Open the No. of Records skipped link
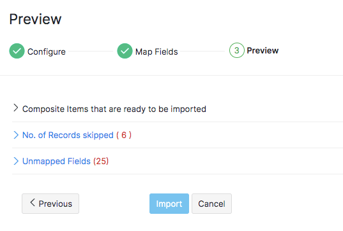This screenshot has height=231, width=343. [68, 135]
